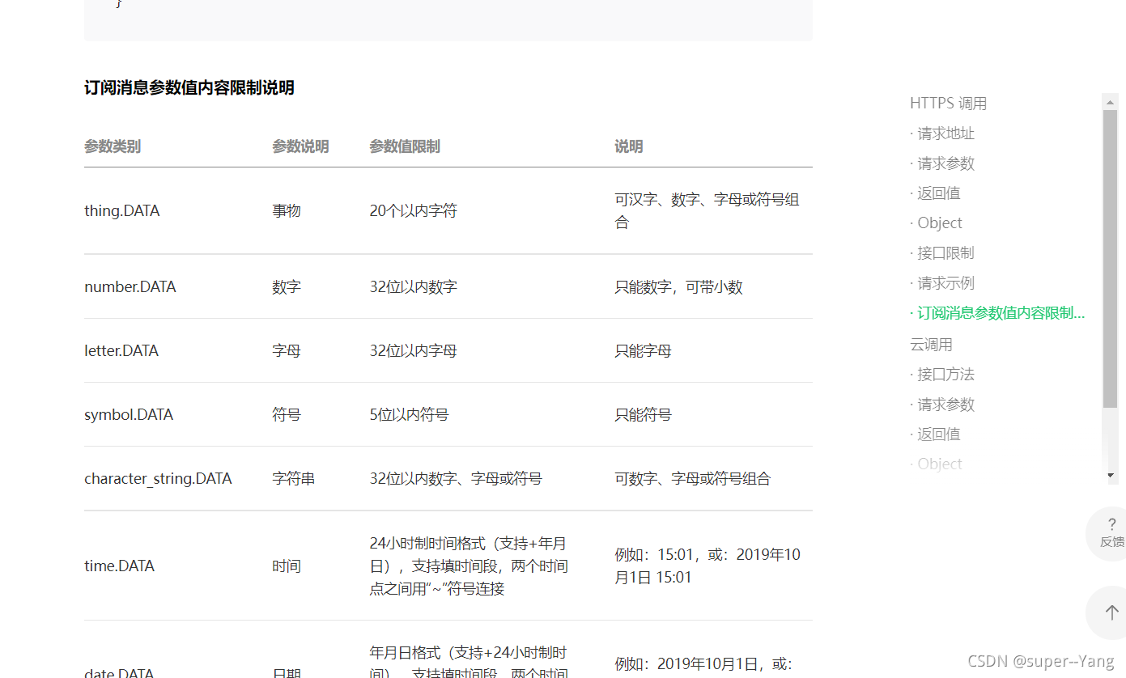Image resolution: width=1126 pixels, height=678 pixels.
Task: Click the 参数类别 column header
Action: tap(113, 146)
